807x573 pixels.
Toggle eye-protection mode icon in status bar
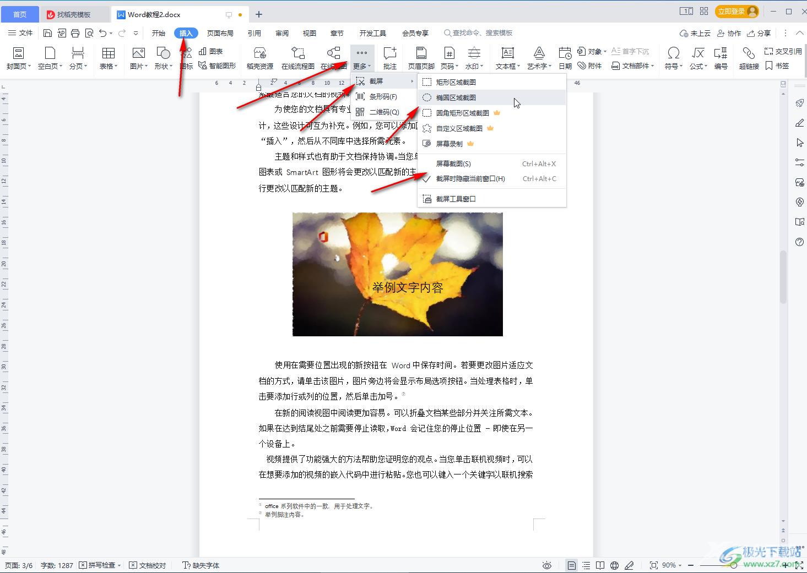click(546, 565)
